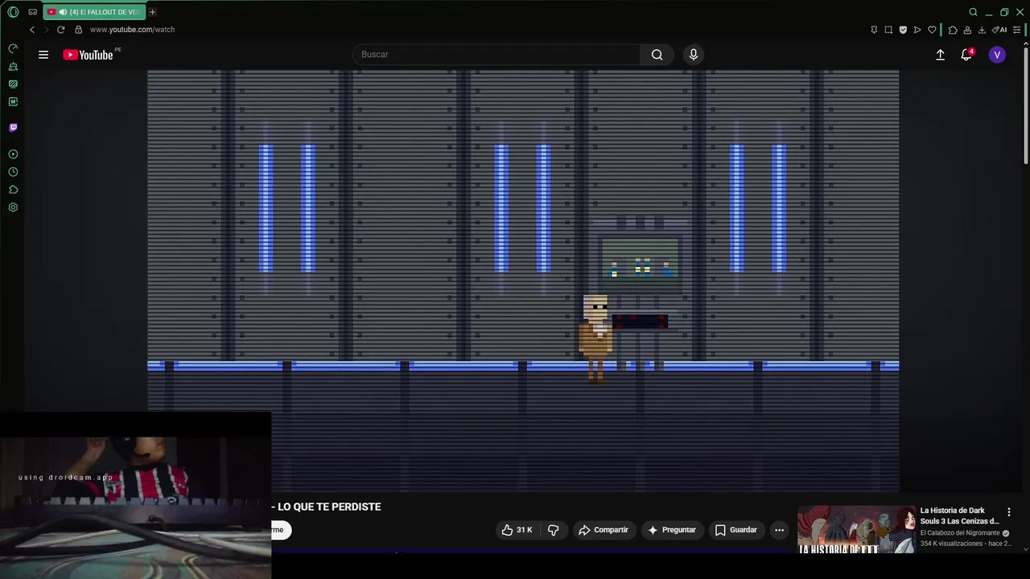
Task: Submit search with magnifier button
Action: [x=657, y=55]
